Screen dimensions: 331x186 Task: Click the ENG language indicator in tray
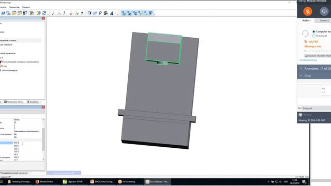[x=286, y=182]
